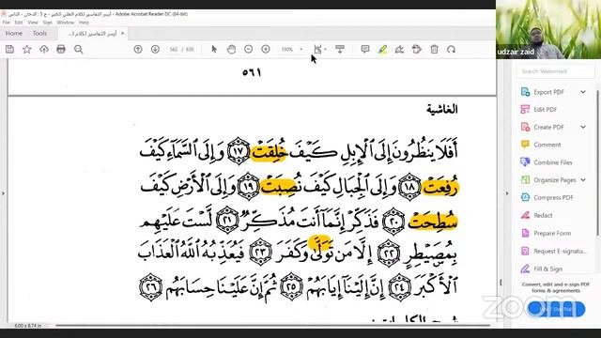
Task: Activate the hand pan tool
Action: [x=232, y=49]
